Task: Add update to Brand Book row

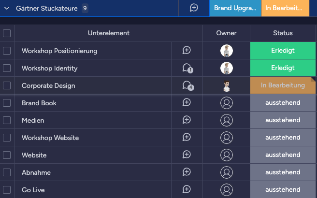Action: click(187, 102)
